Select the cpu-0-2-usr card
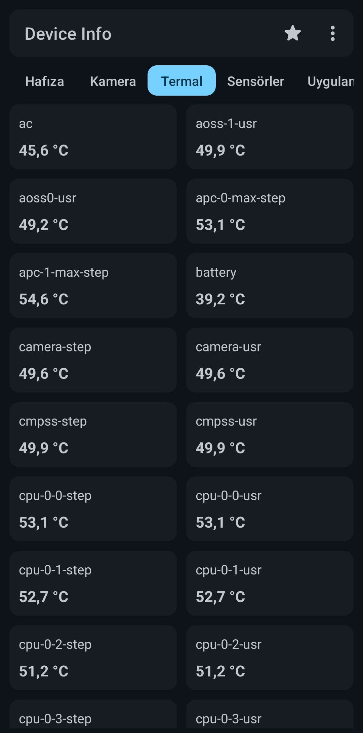Viewport: 363px width, 733px height. (x=270, y=658)
